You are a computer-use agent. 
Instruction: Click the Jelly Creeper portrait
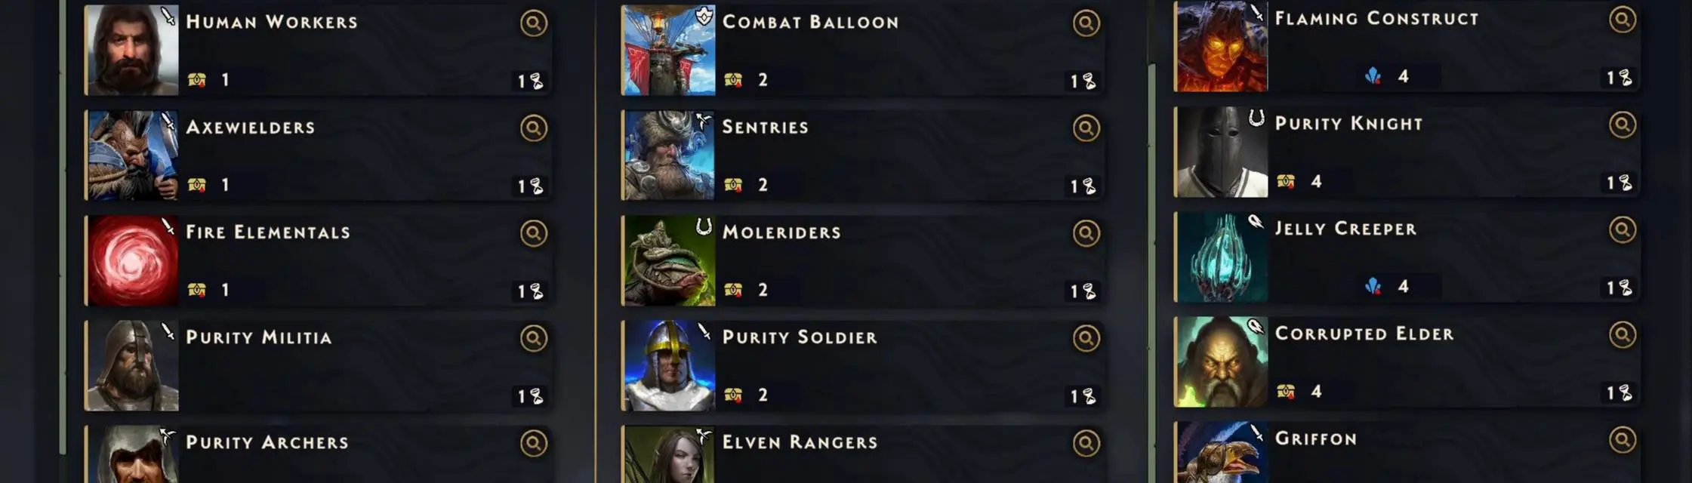(1221, 257)
